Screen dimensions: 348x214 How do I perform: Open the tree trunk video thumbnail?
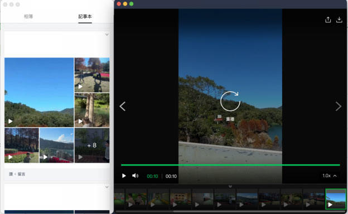[x=92, y=110]
